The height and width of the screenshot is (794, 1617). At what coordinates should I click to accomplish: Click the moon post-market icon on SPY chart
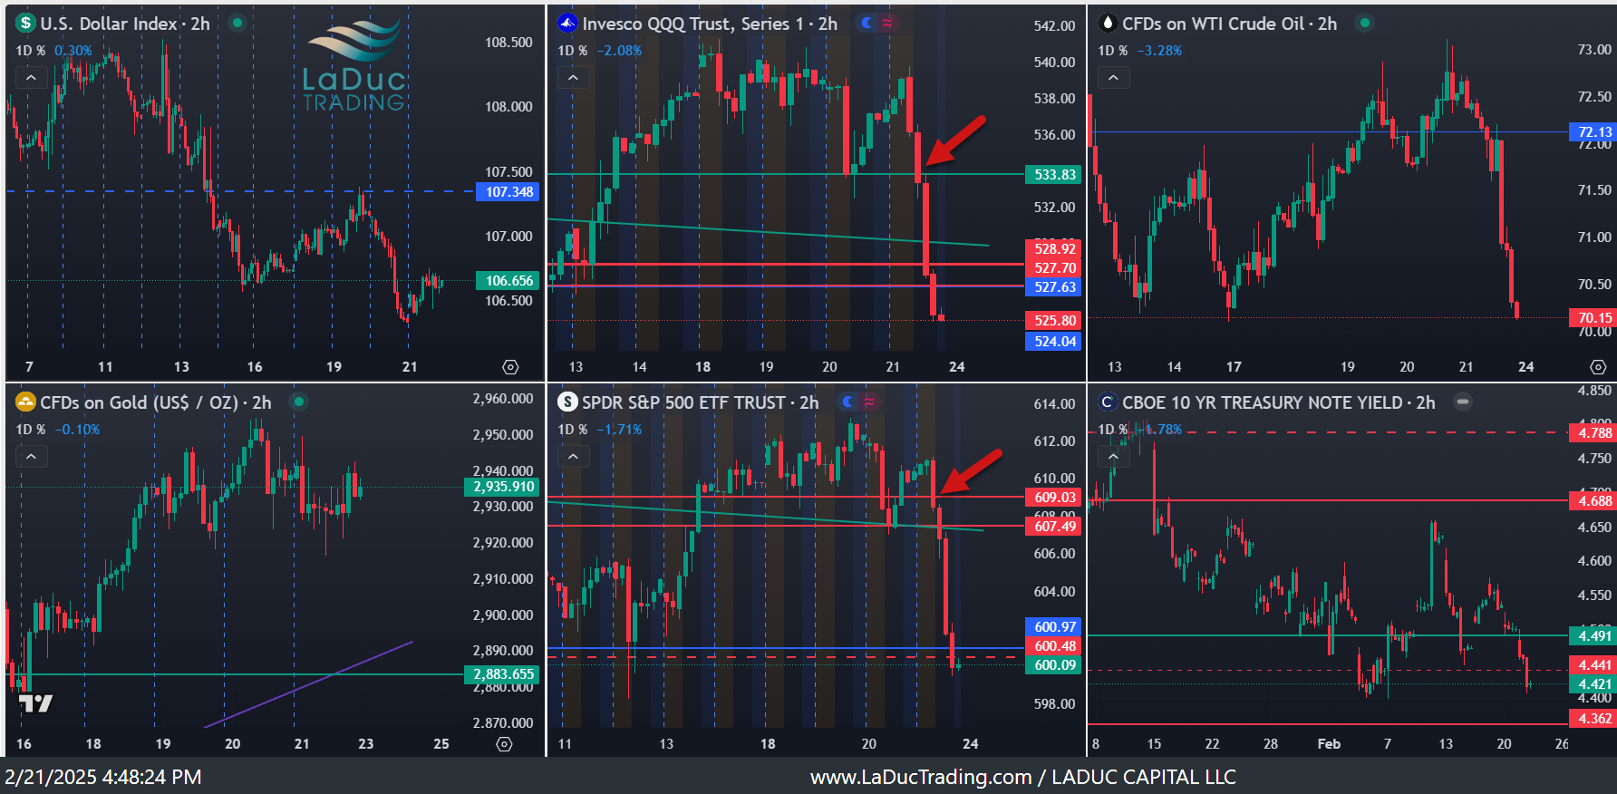point(848,402)
